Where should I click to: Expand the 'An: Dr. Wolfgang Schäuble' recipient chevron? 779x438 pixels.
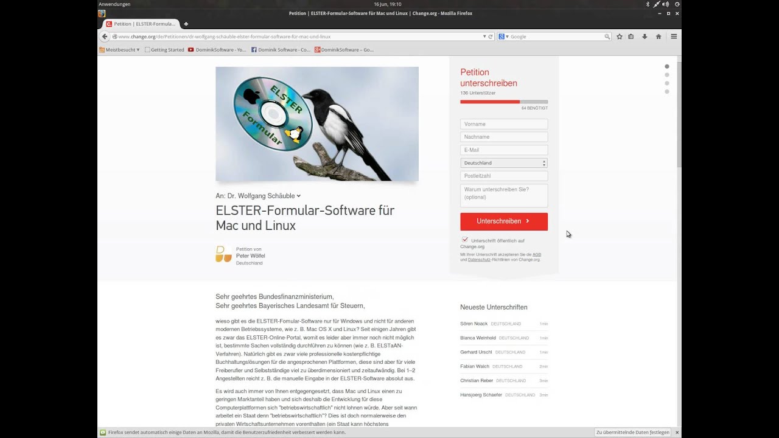pos(298,196)
